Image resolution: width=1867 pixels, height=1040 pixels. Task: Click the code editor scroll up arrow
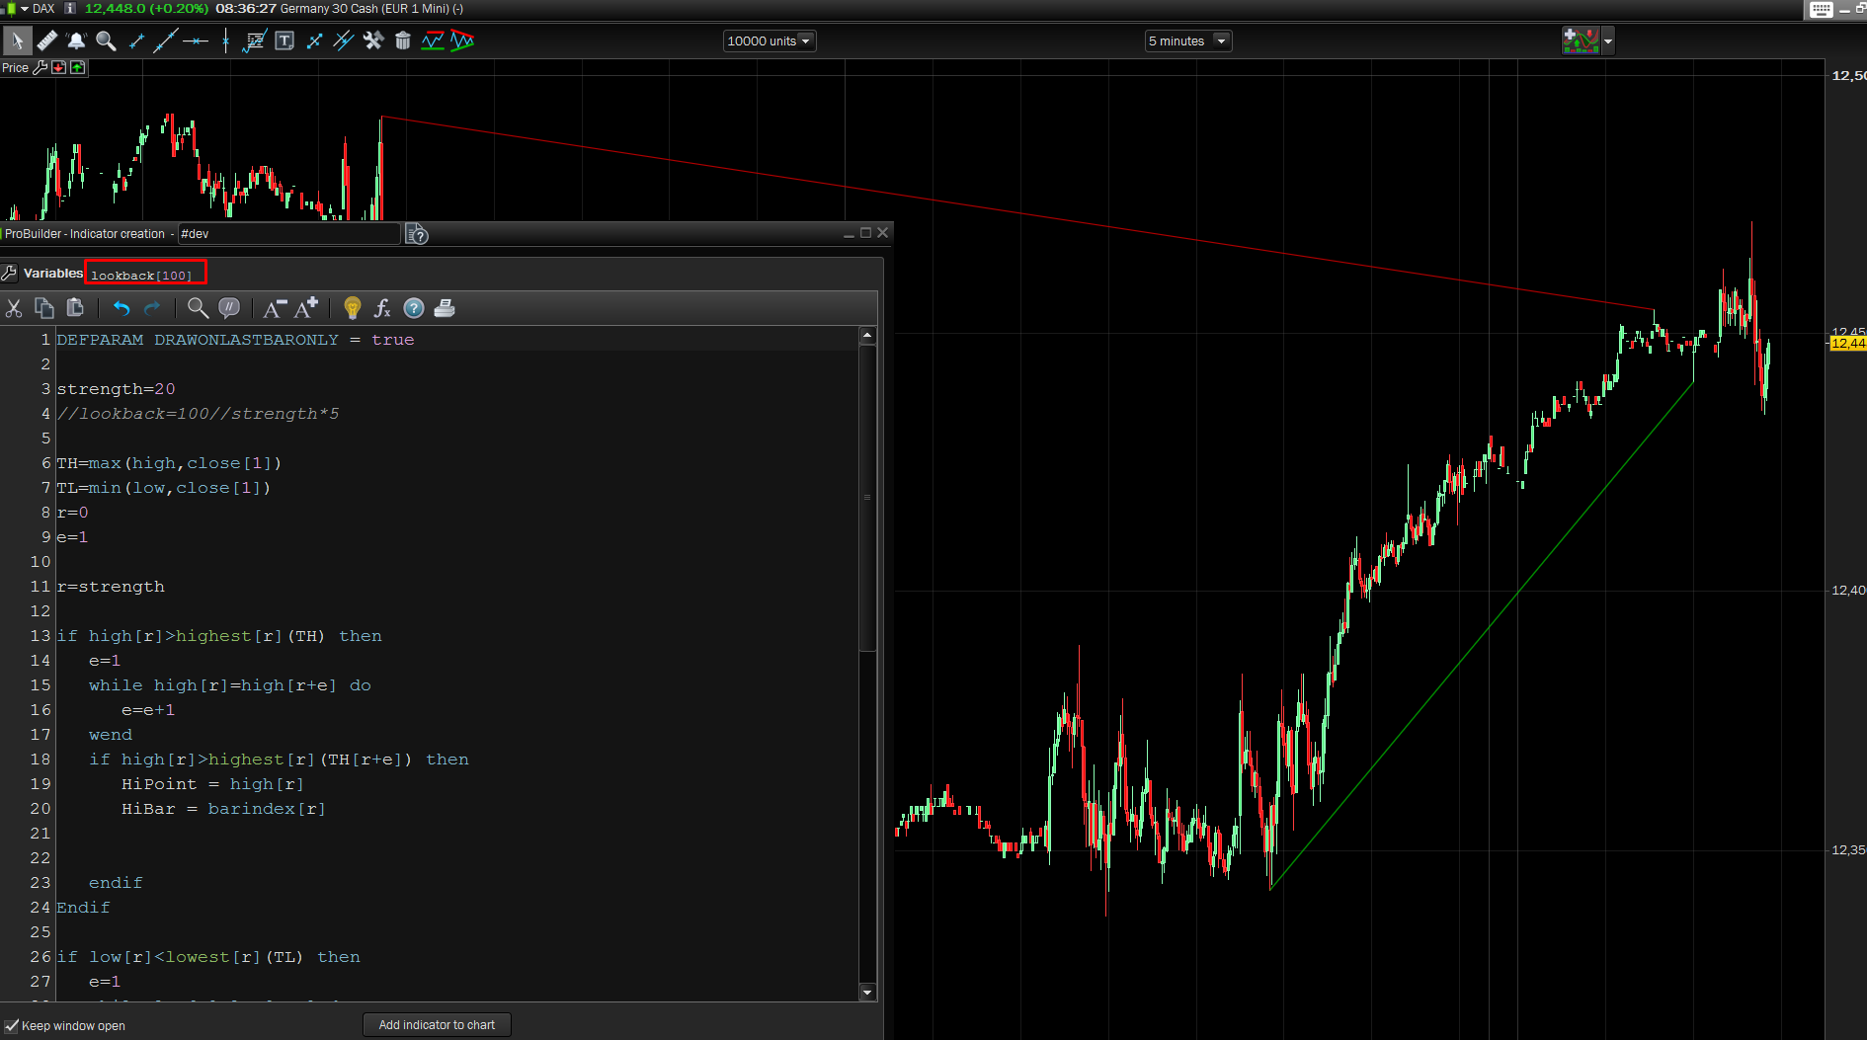pyautogui.click(x=867, y=336)
